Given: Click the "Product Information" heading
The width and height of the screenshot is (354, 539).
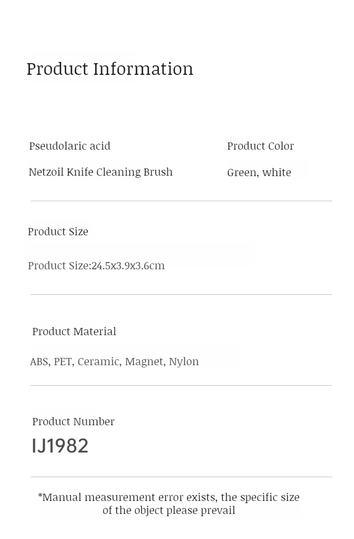Looking at the screenshot, I should (x=110, y=69).
